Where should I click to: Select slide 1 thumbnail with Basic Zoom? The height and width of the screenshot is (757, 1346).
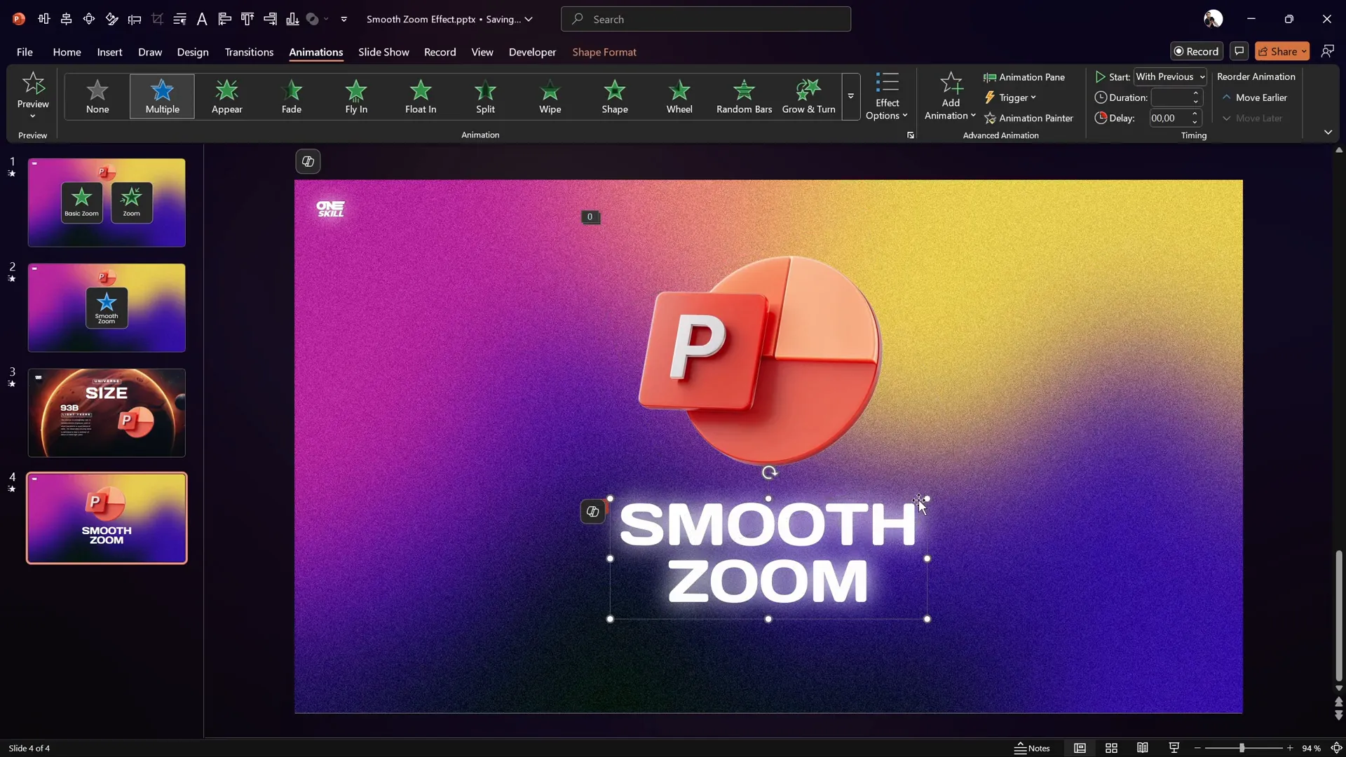tap(107, 203)
